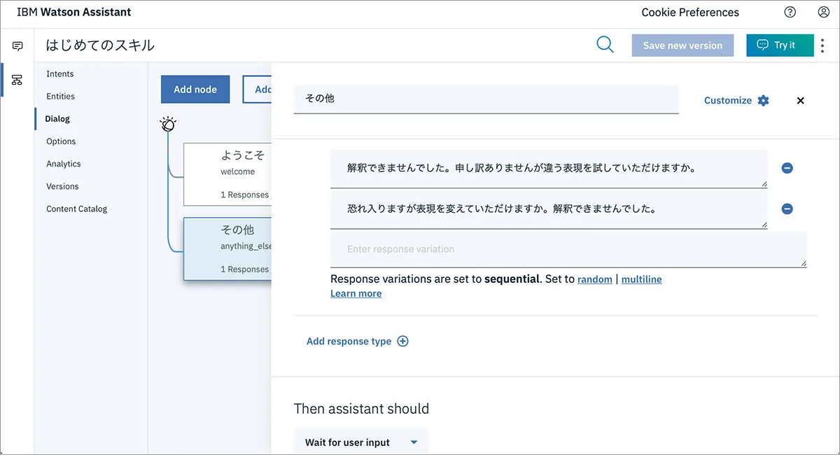
Task: Open the Learn more link
Action: [356, 293]
